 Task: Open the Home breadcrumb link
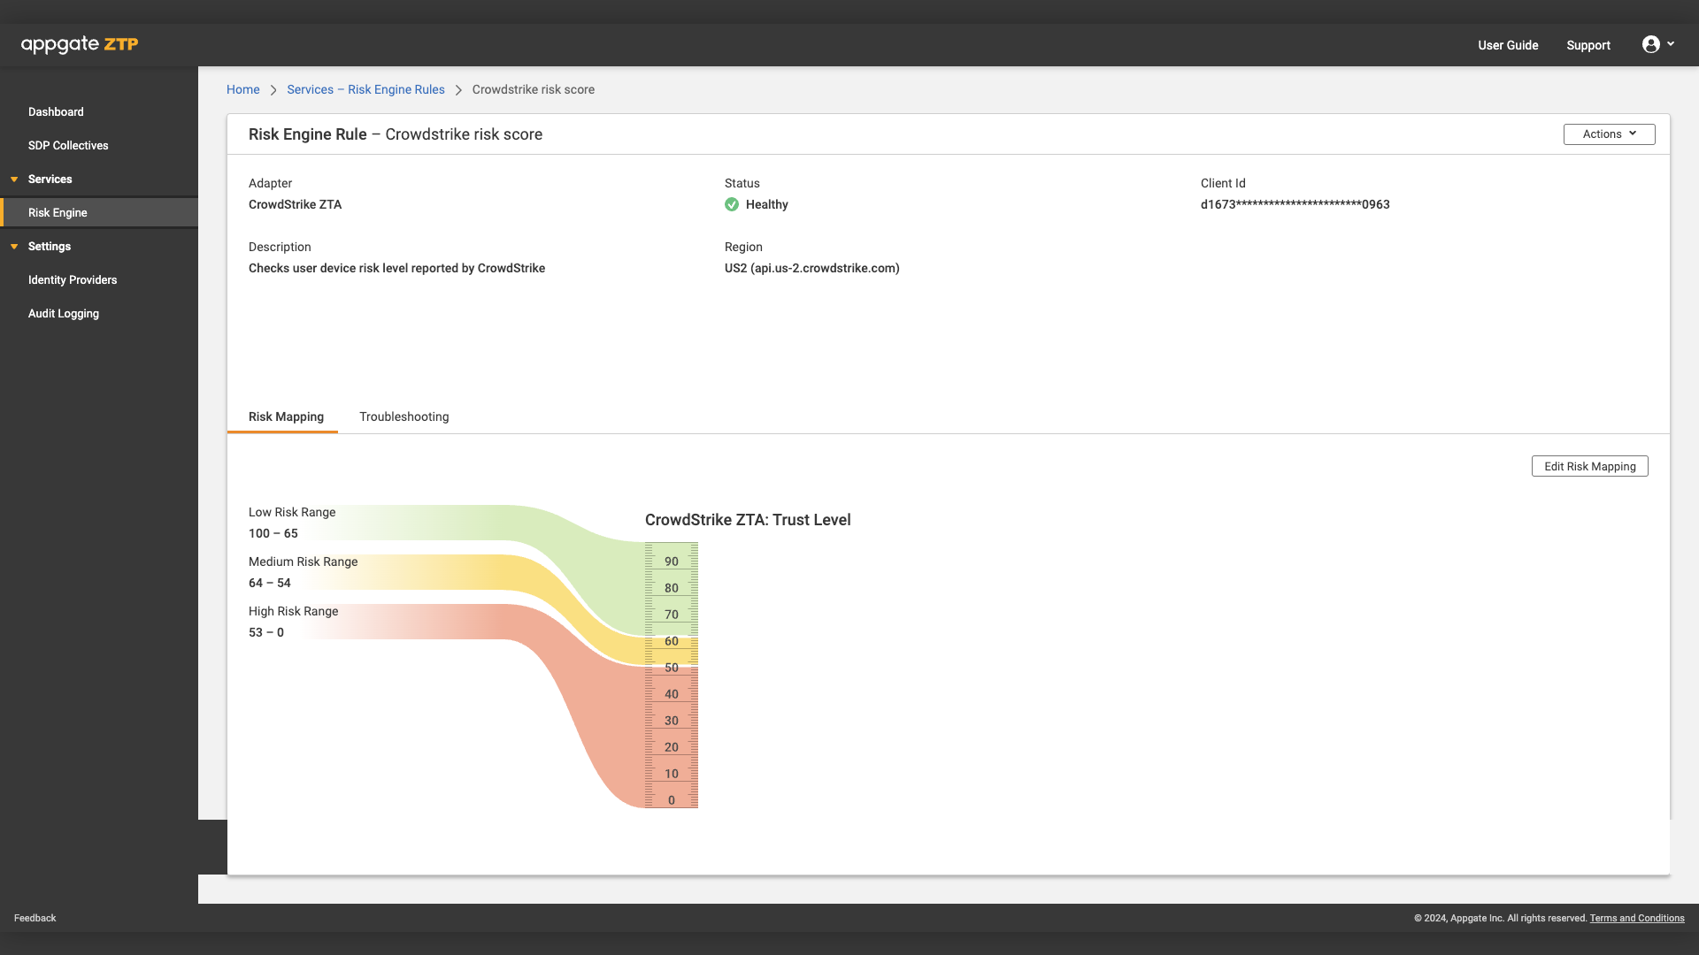click(x=242, y=90)
